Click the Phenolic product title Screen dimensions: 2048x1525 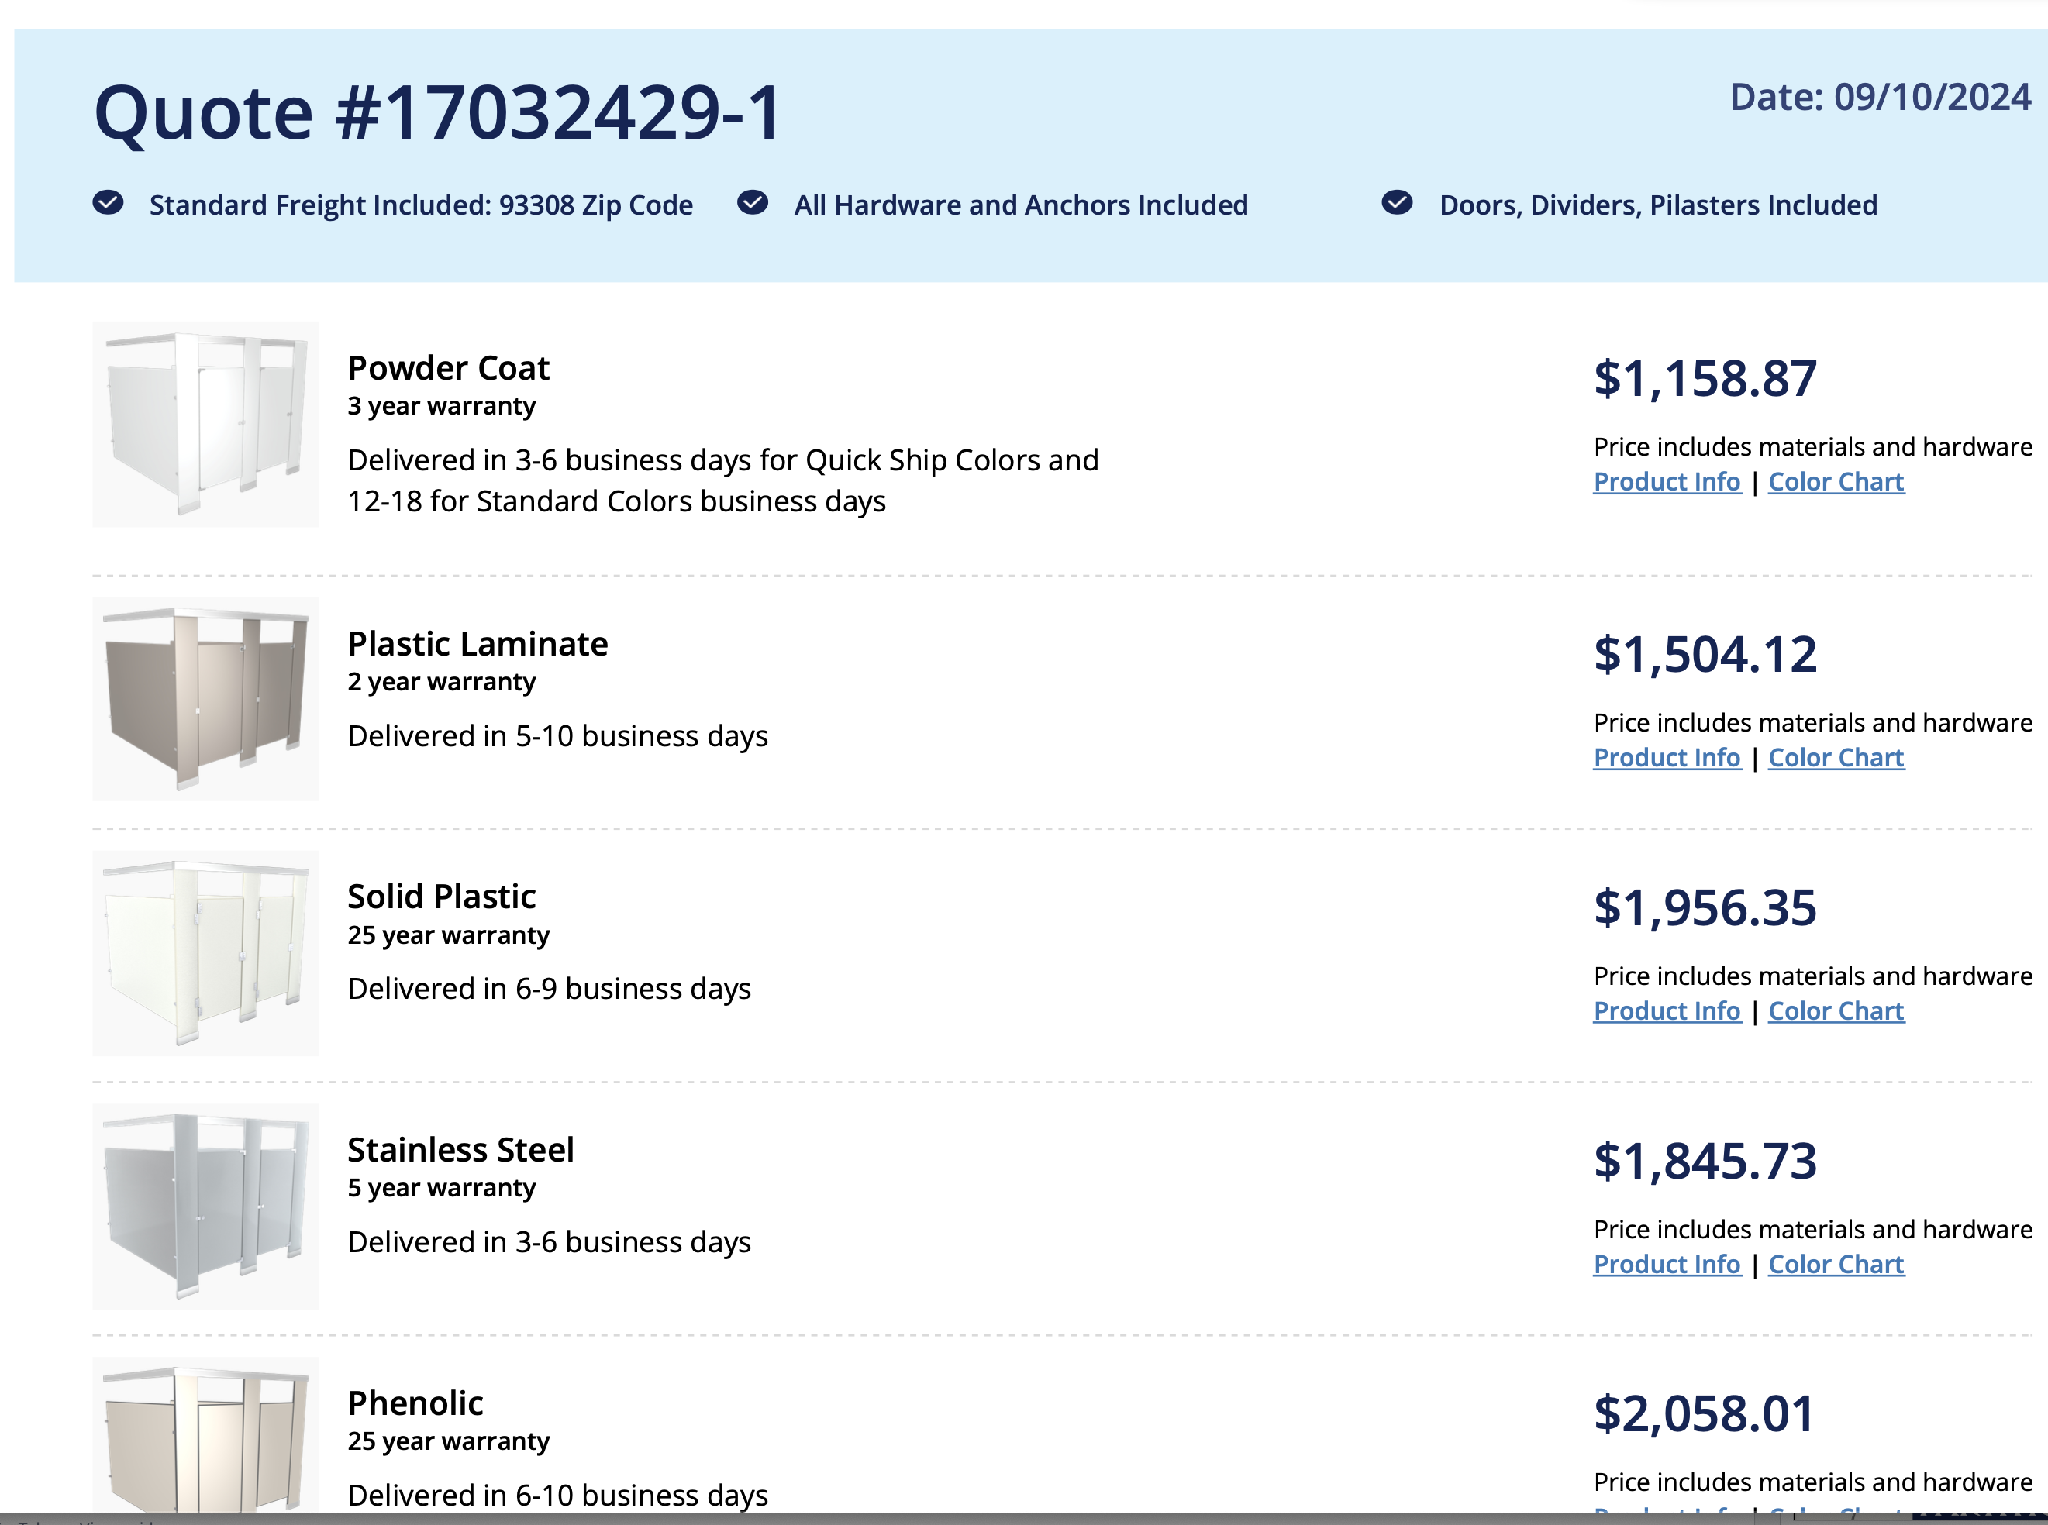tap(415, 1403)
